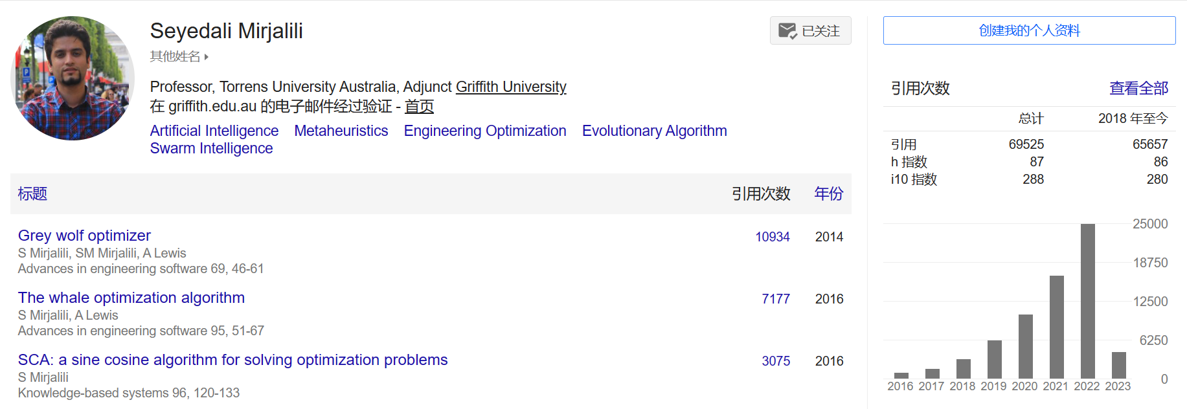Image resolution: width=1187 pixels, height=409 pixels.
Task: Open the homepage link
Action: [x=419, y=106]
